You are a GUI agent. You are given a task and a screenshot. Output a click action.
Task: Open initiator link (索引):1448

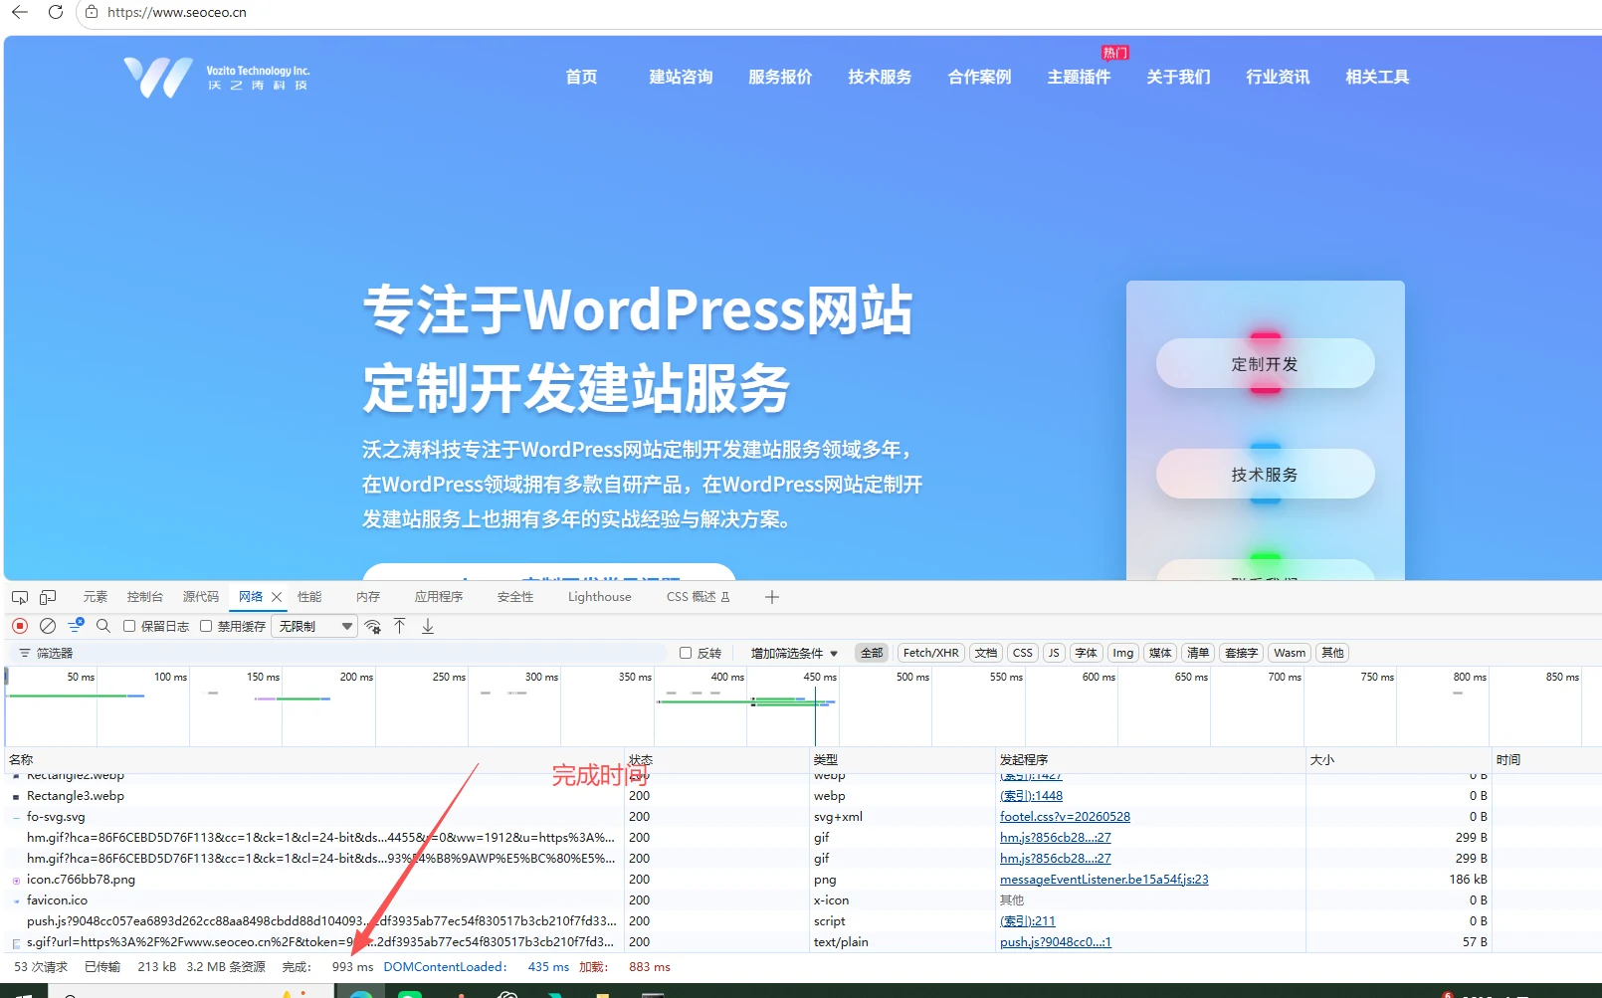[x=1031, y=796]
